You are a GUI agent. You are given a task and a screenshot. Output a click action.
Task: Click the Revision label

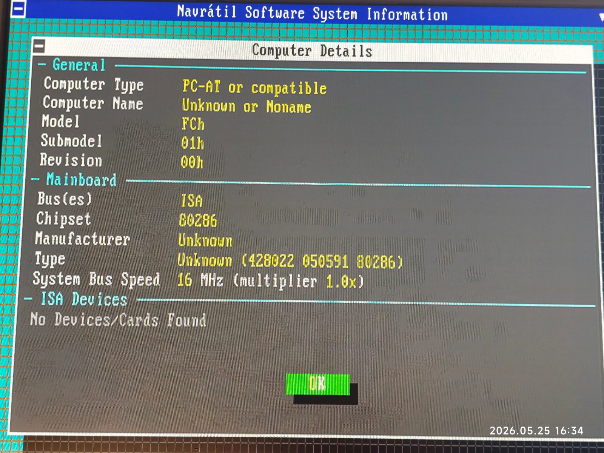click(71, 160)
